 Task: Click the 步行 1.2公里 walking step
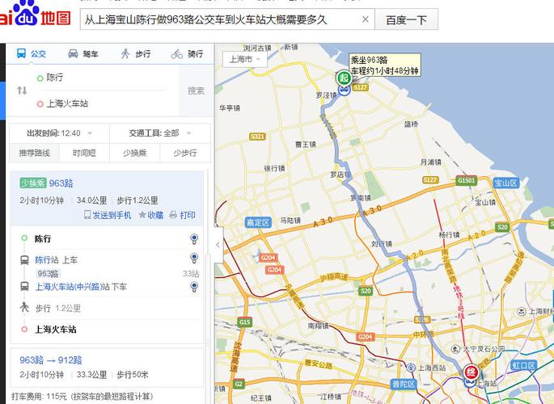pos(58,308)
